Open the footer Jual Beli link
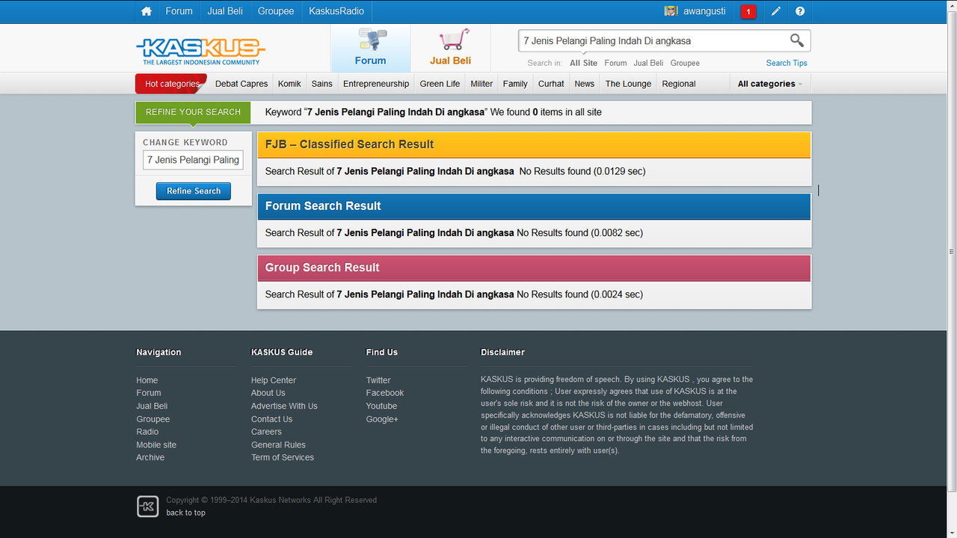957x538 pixels. (152, 406)
